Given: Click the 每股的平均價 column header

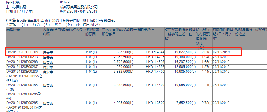Looking at the screenshot, I should (x=144, y=30).
